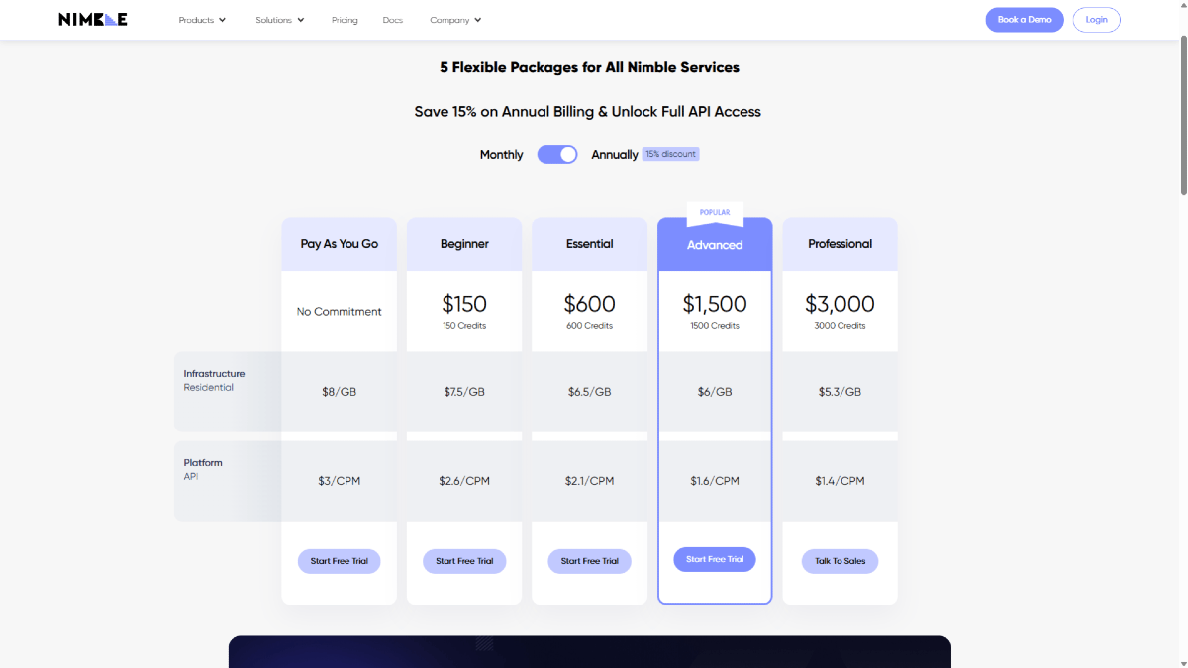Click the $5.3/GB residential rate

pos(841,392)
